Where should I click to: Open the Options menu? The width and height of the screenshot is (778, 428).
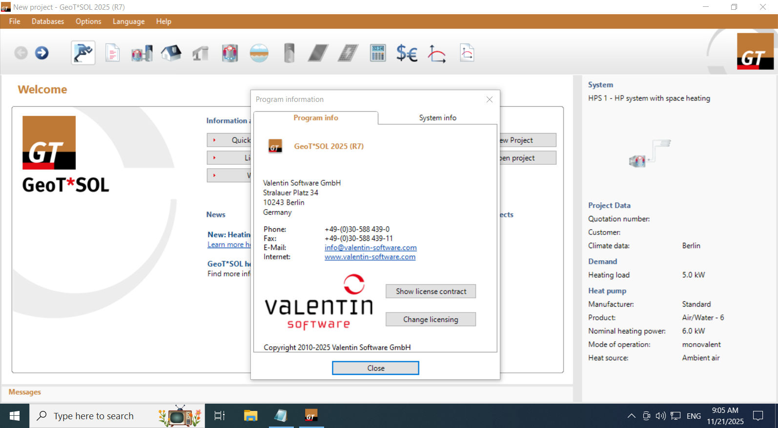tap(88, 21)
